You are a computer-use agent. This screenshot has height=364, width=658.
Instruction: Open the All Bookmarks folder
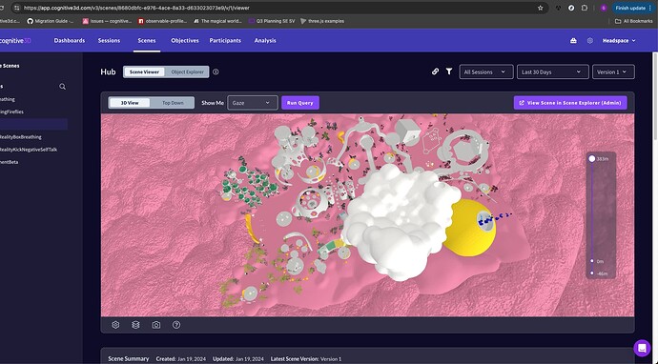tap(633, 21)
